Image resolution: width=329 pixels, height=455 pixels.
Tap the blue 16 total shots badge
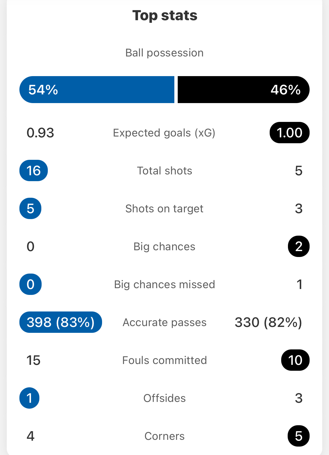click(33, 171)
